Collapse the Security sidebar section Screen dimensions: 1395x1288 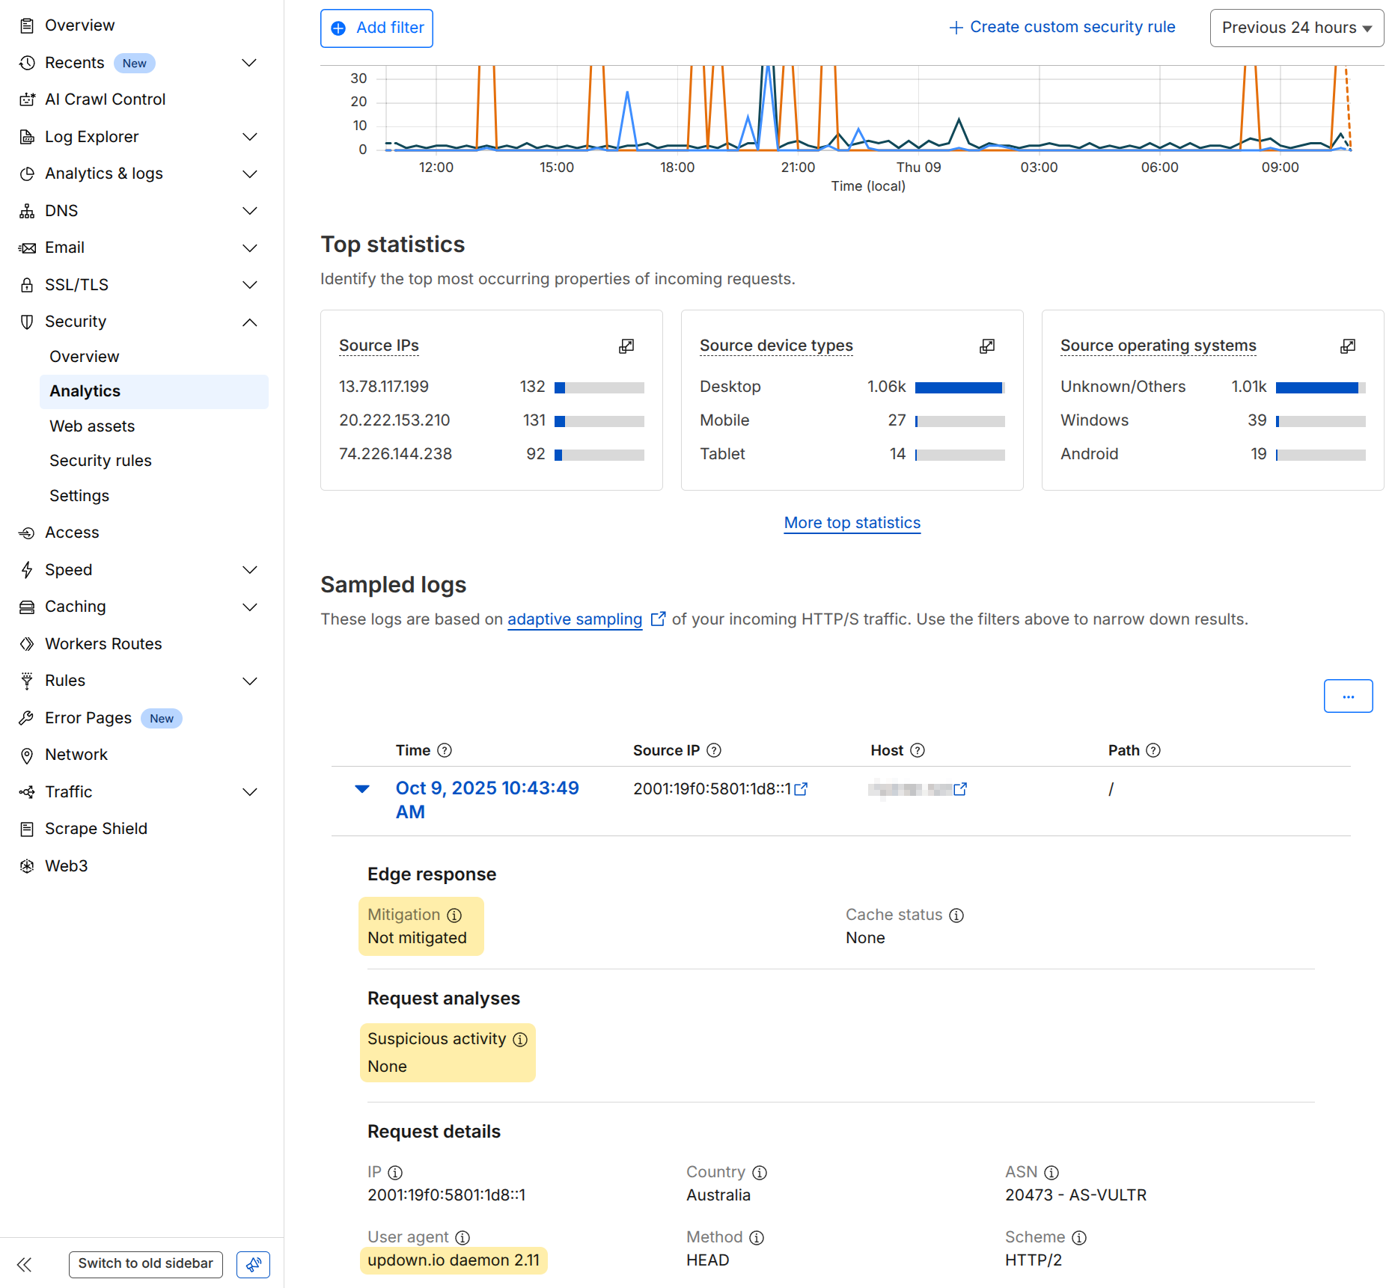pos(250,322)
